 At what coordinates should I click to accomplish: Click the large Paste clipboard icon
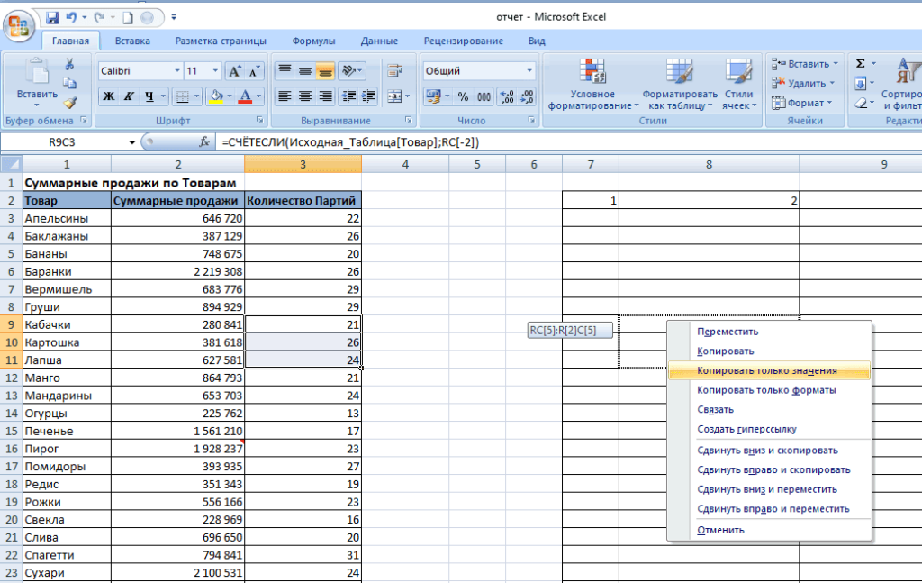click(x=37, y=72)
